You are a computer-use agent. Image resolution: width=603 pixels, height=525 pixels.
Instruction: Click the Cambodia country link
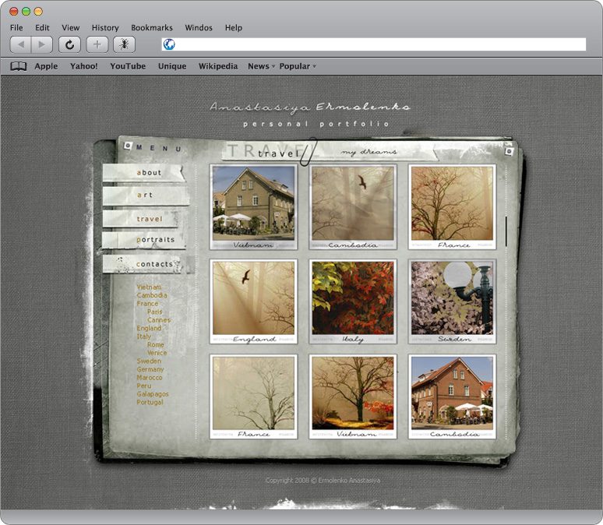151,295
